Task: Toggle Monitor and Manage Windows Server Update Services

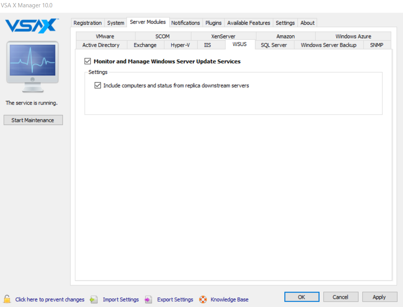Action: point(87,61)
